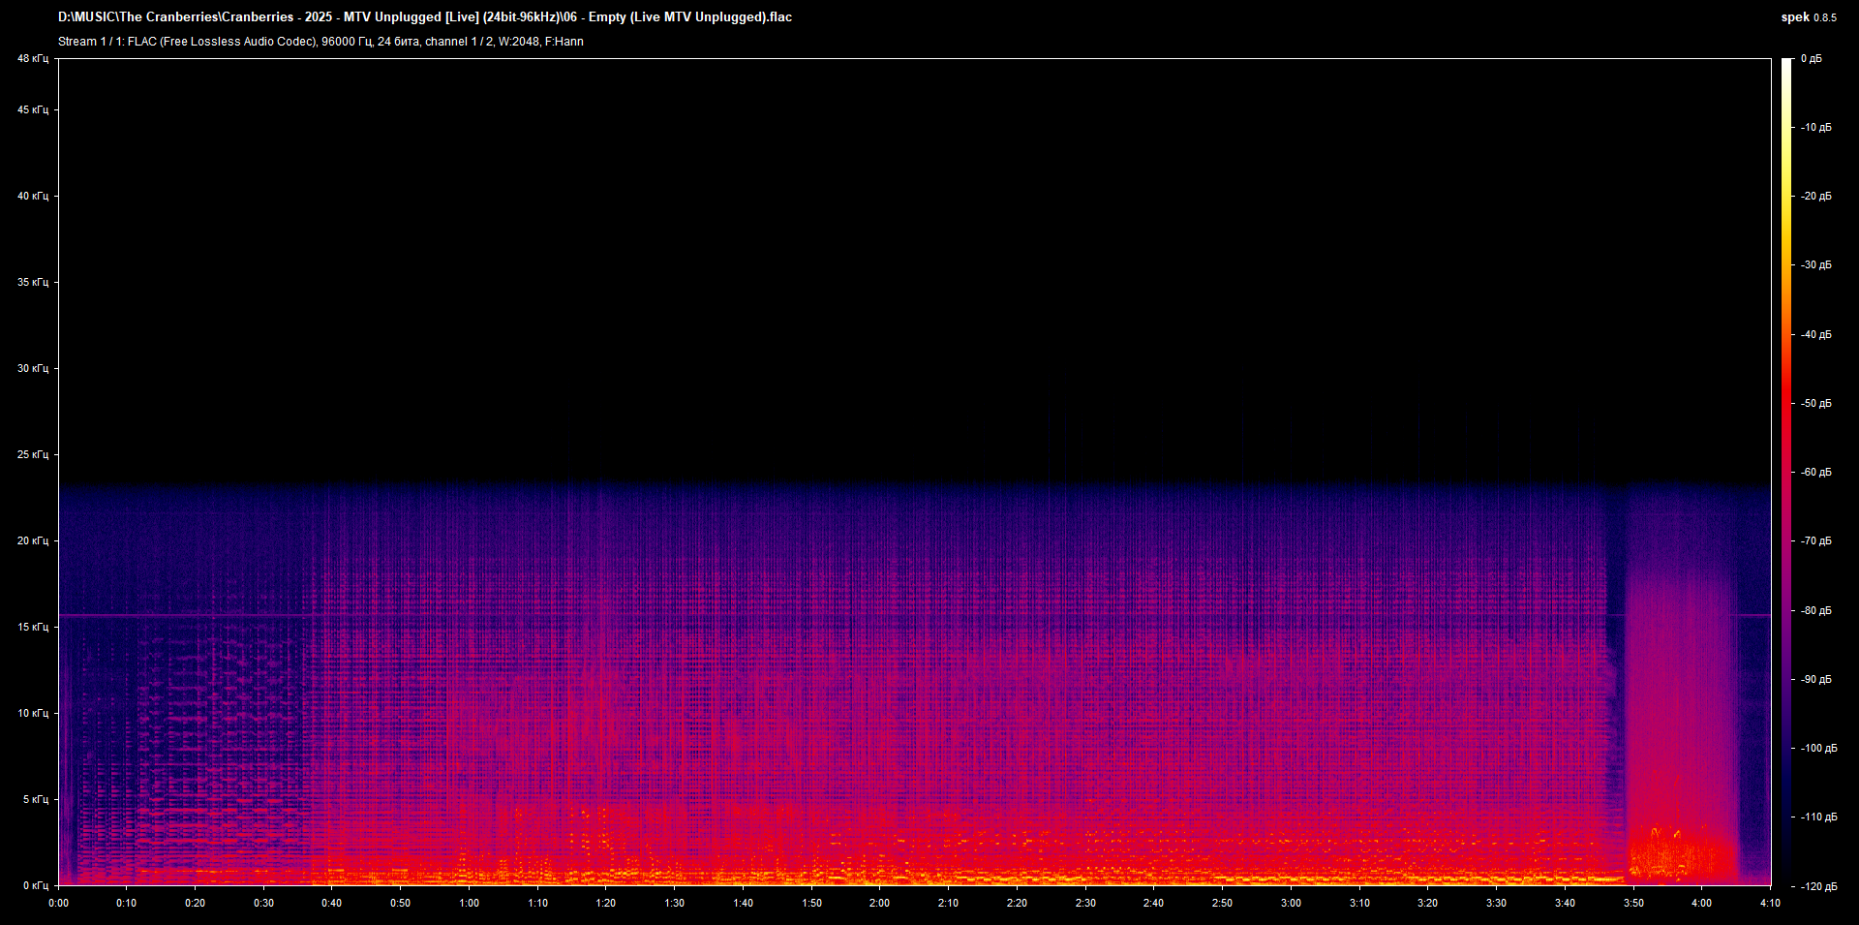Screen dimensions: 1859x925
Task: Select the 96000 Гц sample rate text
Action: click(x=347, y=42)
